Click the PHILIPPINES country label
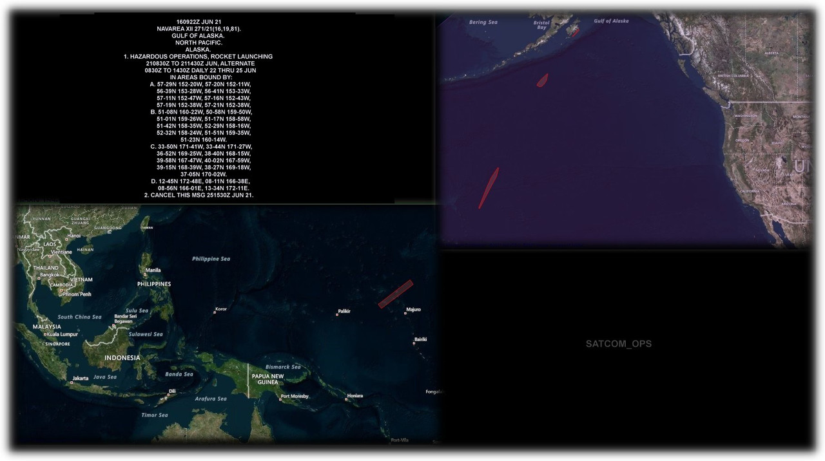Screen dimensions: 825x461 [x=154, y=284]
